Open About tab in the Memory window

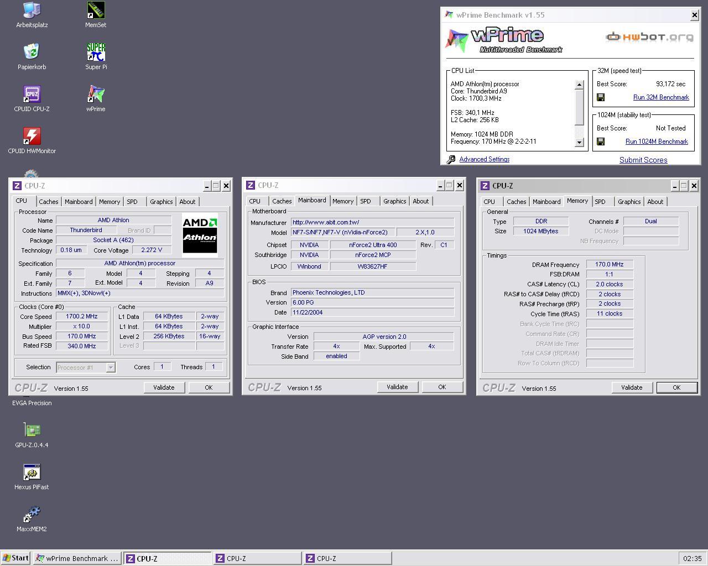click(655, 202)
